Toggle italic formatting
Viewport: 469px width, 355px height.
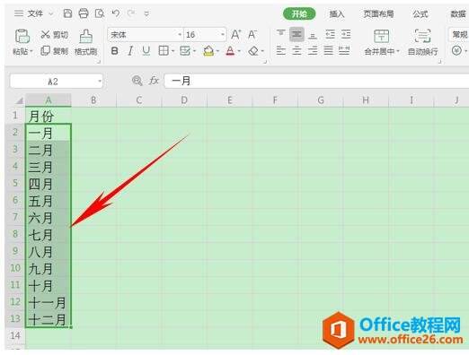[130, 51]
